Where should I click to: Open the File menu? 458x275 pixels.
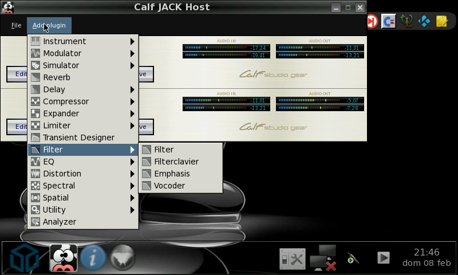[17, 25]
